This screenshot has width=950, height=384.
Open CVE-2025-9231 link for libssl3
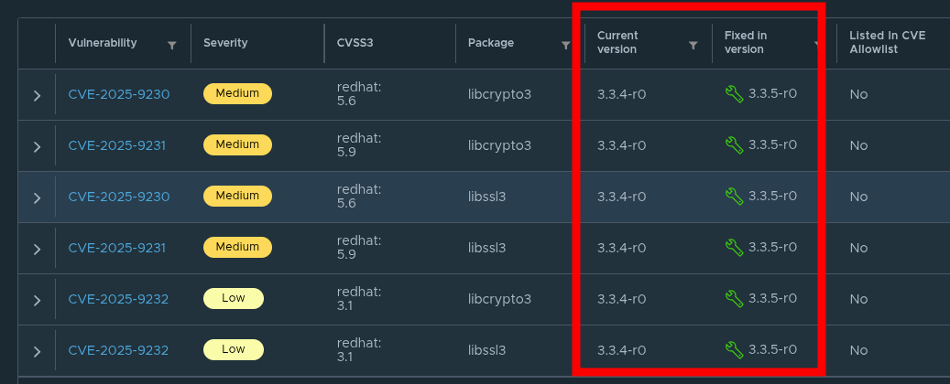point(117,248)
